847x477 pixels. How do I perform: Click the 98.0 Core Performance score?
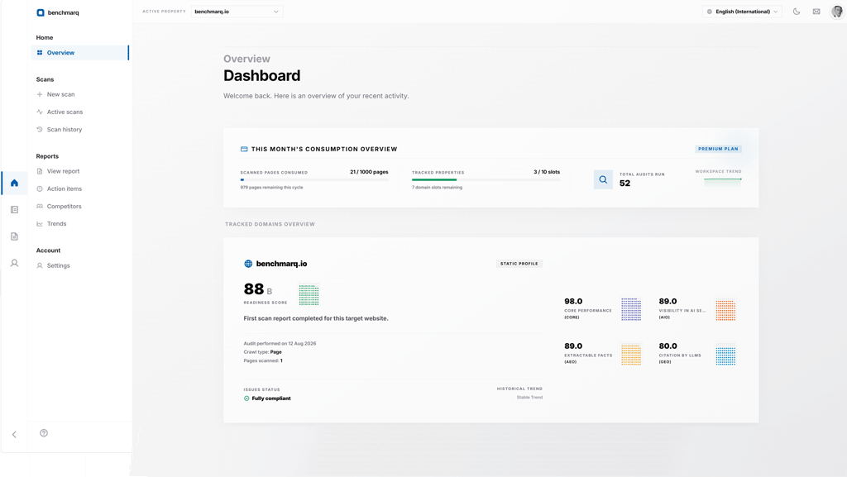tap(573, 302)
